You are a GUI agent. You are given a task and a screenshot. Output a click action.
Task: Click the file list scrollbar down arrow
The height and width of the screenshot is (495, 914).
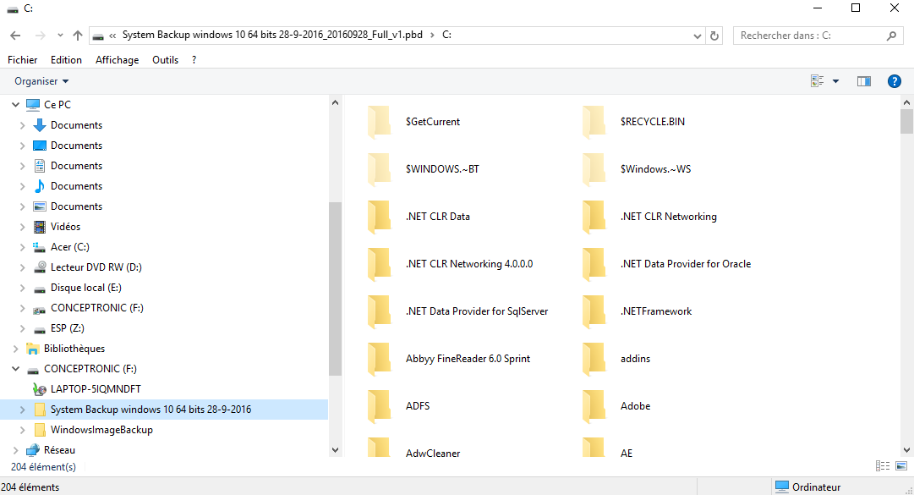(x=906, y=449)
